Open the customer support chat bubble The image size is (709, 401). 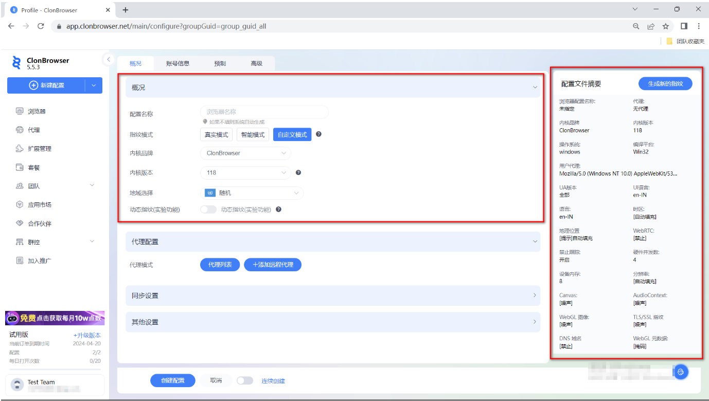681,372
